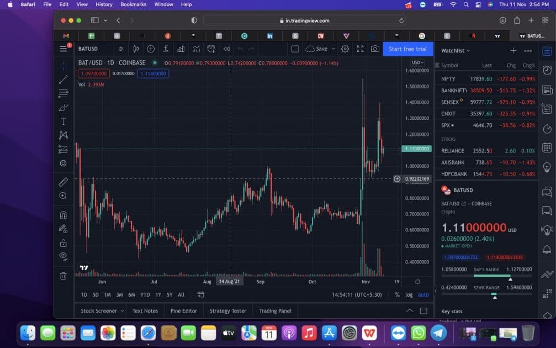Remove drawings with the trash icon
556x348 pixels.
pyautogui.click(x=63, y=276)
